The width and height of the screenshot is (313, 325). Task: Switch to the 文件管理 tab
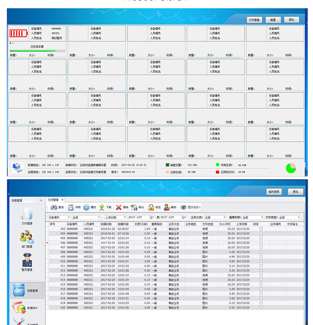[x=53, y=200]
